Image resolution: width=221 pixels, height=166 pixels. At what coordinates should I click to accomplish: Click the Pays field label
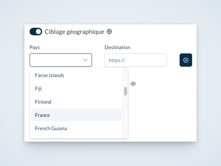click(35, 47)
